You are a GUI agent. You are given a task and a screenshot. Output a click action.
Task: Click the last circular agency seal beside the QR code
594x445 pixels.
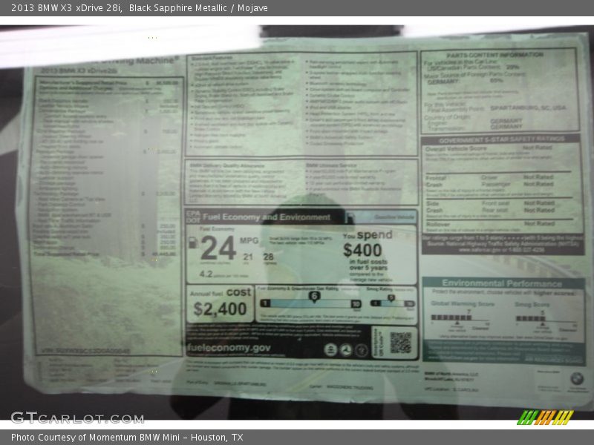click(x=361, y=350)
